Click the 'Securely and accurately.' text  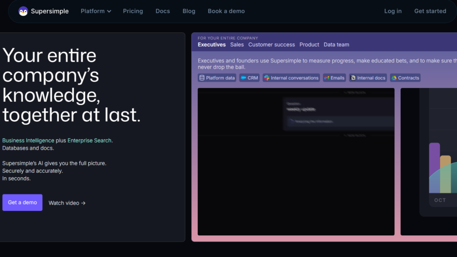click(x=33, y=171)
